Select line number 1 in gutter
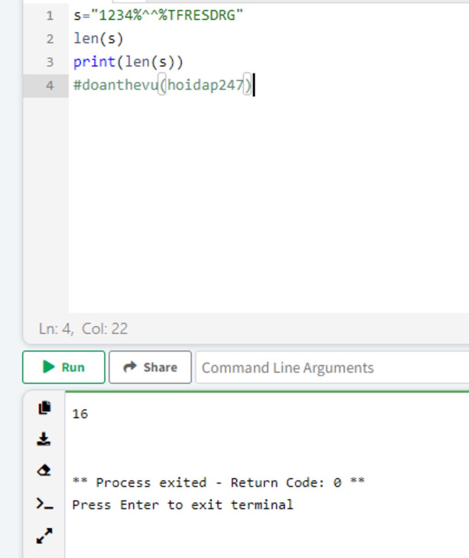This screenshot has width=469, height=558. coord(49,16)
